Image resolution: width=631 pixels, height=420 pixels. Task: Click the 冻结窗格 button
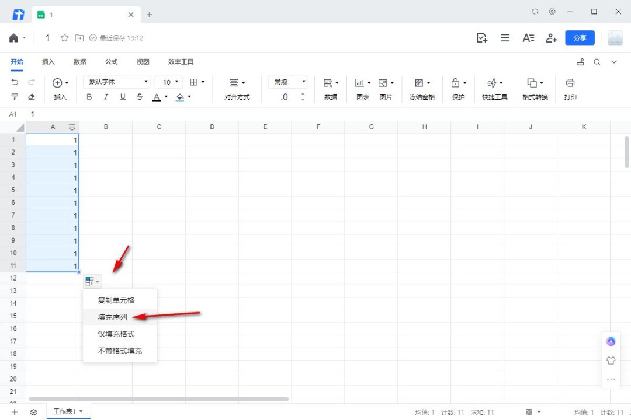pos(422,89)
